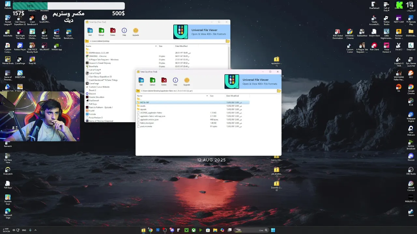Open File Explorer from taskbar
The image size is (417, 234).
215,230
